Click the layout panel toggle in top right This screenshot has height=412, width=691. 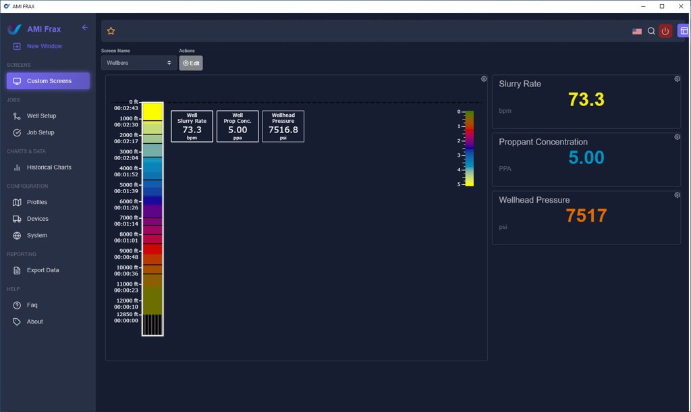click(684, 30)
